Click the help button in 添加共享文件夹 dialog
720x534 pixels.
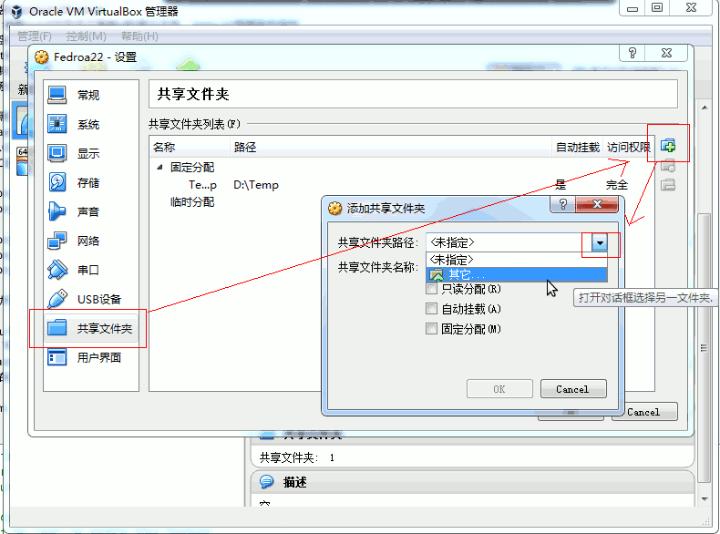click(x=563, y=204)
